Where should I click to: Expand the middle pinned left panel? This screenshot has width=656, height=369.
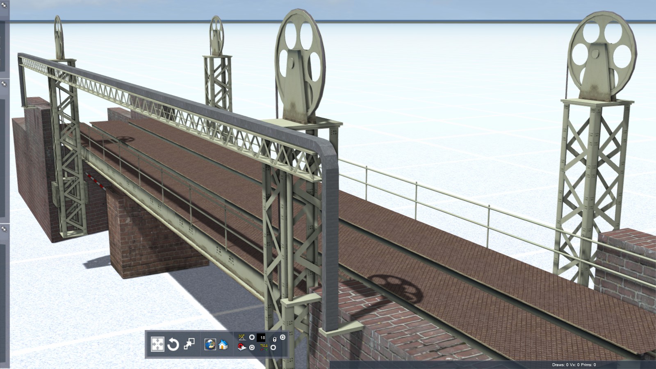[4, 84]
